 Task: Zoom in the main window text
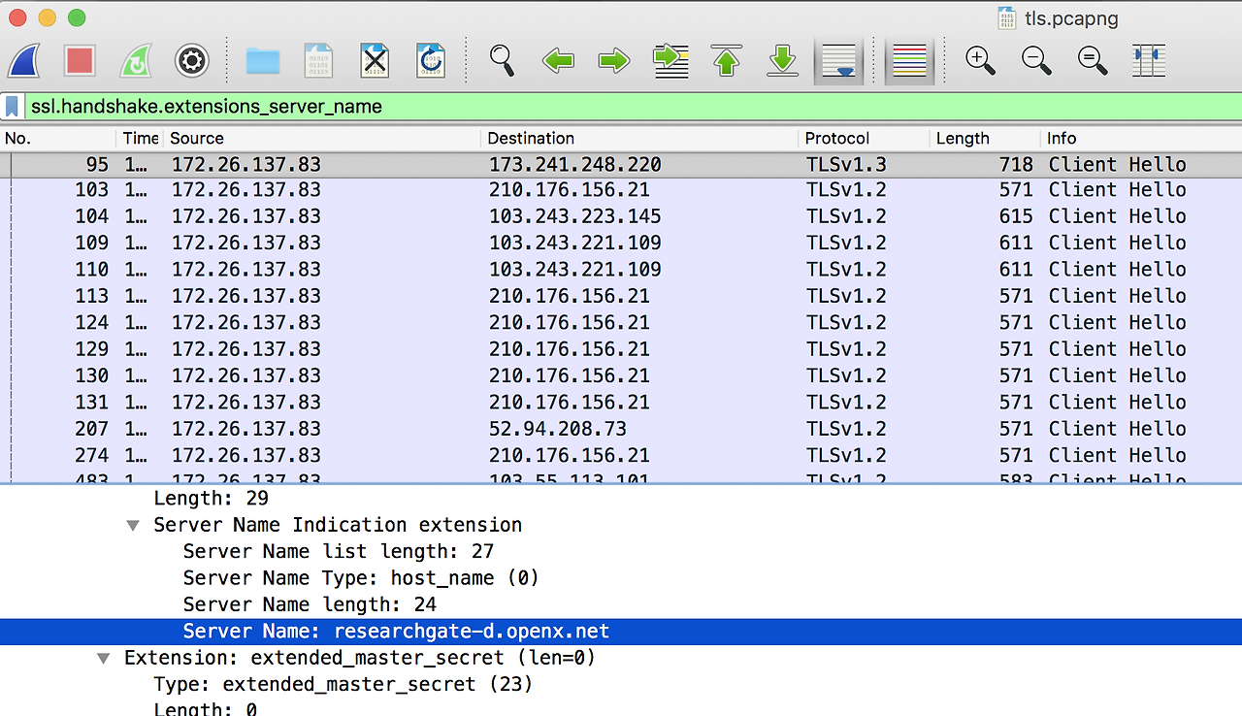pos(981,61)
